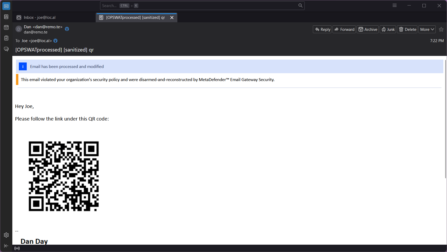
Task: Open the application hamburger menu
Action: point(395,5)
